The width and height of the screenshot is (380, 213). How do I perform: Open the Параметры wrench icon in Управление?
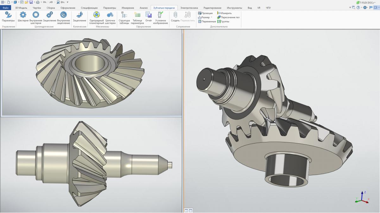pyautogui.click(x=8, y=15)
